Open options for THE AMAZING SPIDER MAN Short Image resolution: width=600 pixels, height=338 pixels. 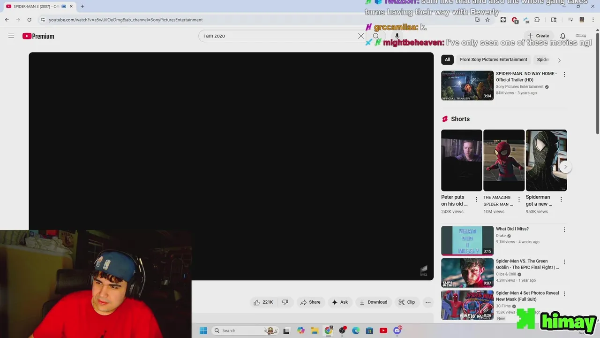pyautogui.click(x=519, y=200)
